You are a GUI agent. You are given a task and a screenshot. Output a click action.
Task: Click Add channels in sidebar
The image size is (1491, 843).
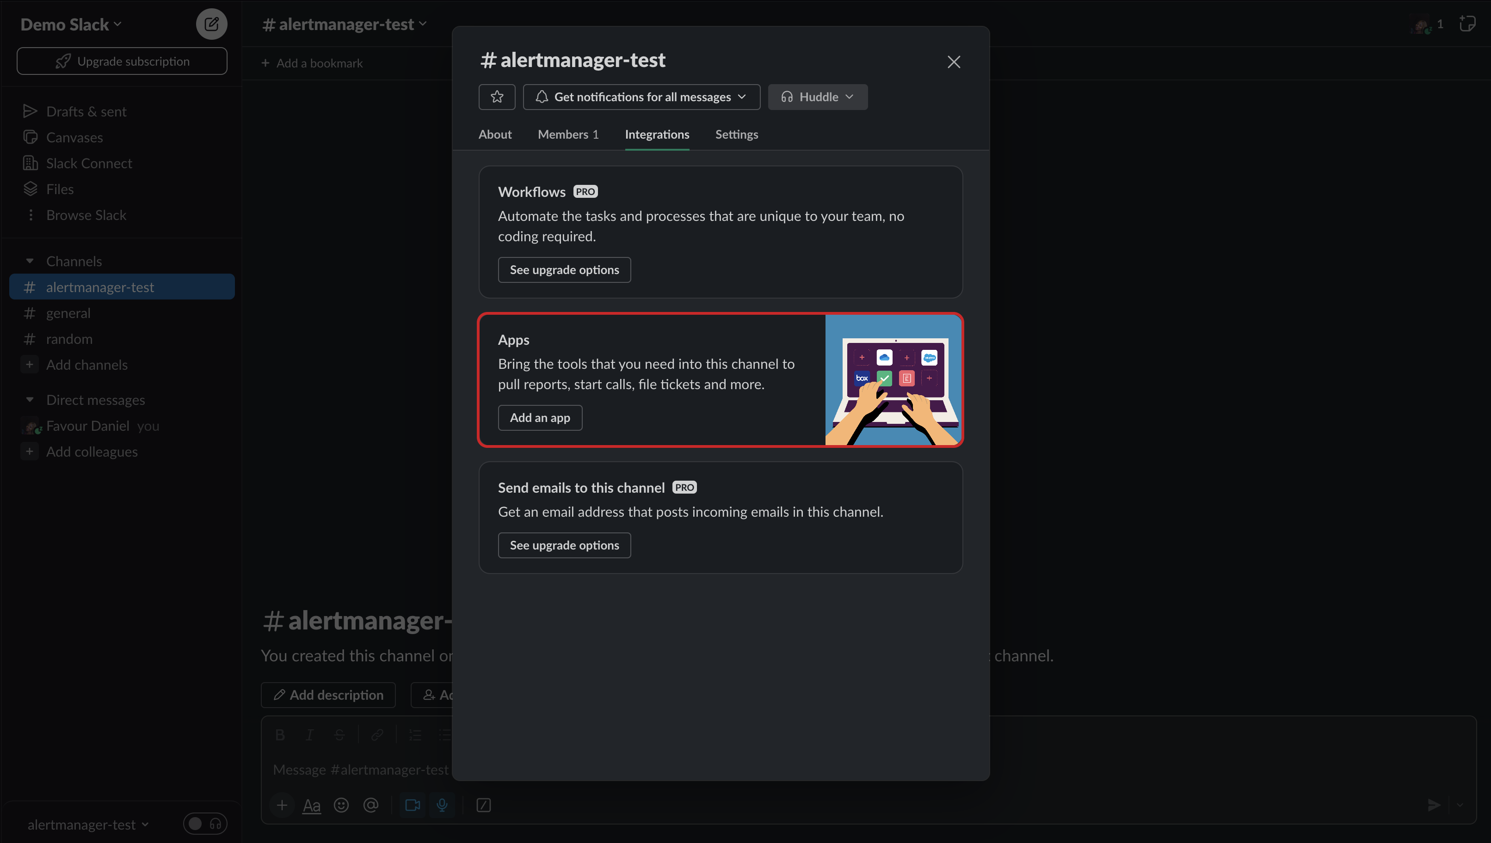(122, 365)
